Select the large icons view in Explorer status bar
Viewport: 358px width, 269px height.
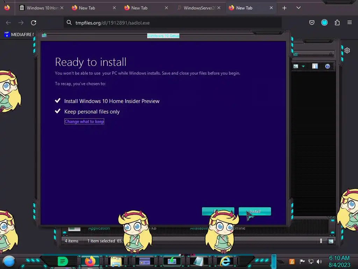point(331,241)
